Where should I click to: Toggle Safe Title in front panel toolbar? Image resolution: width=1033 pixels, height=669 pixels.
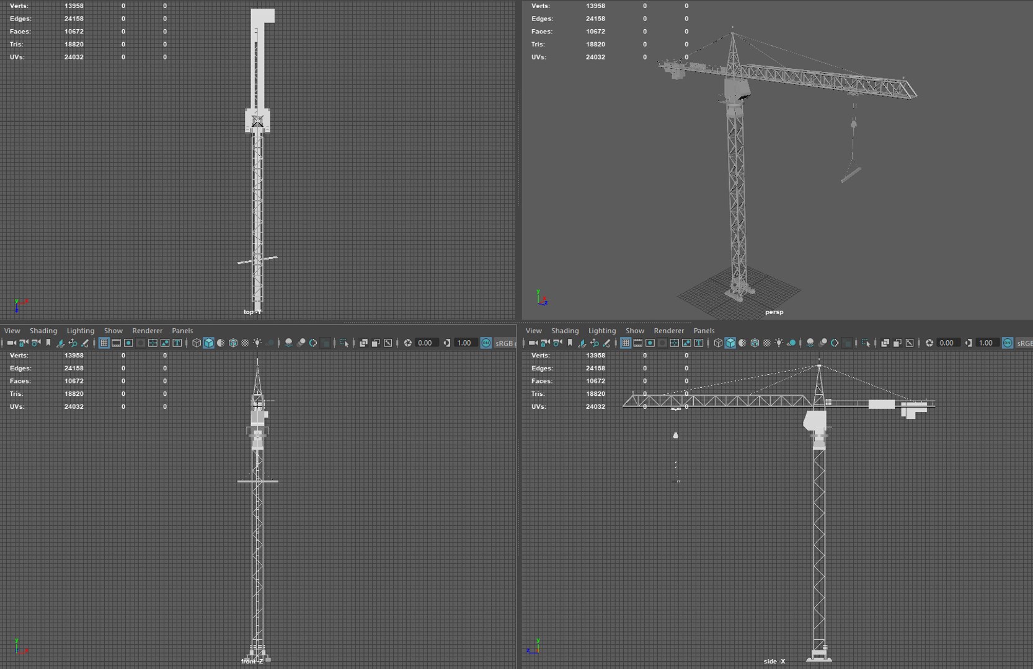177,343
